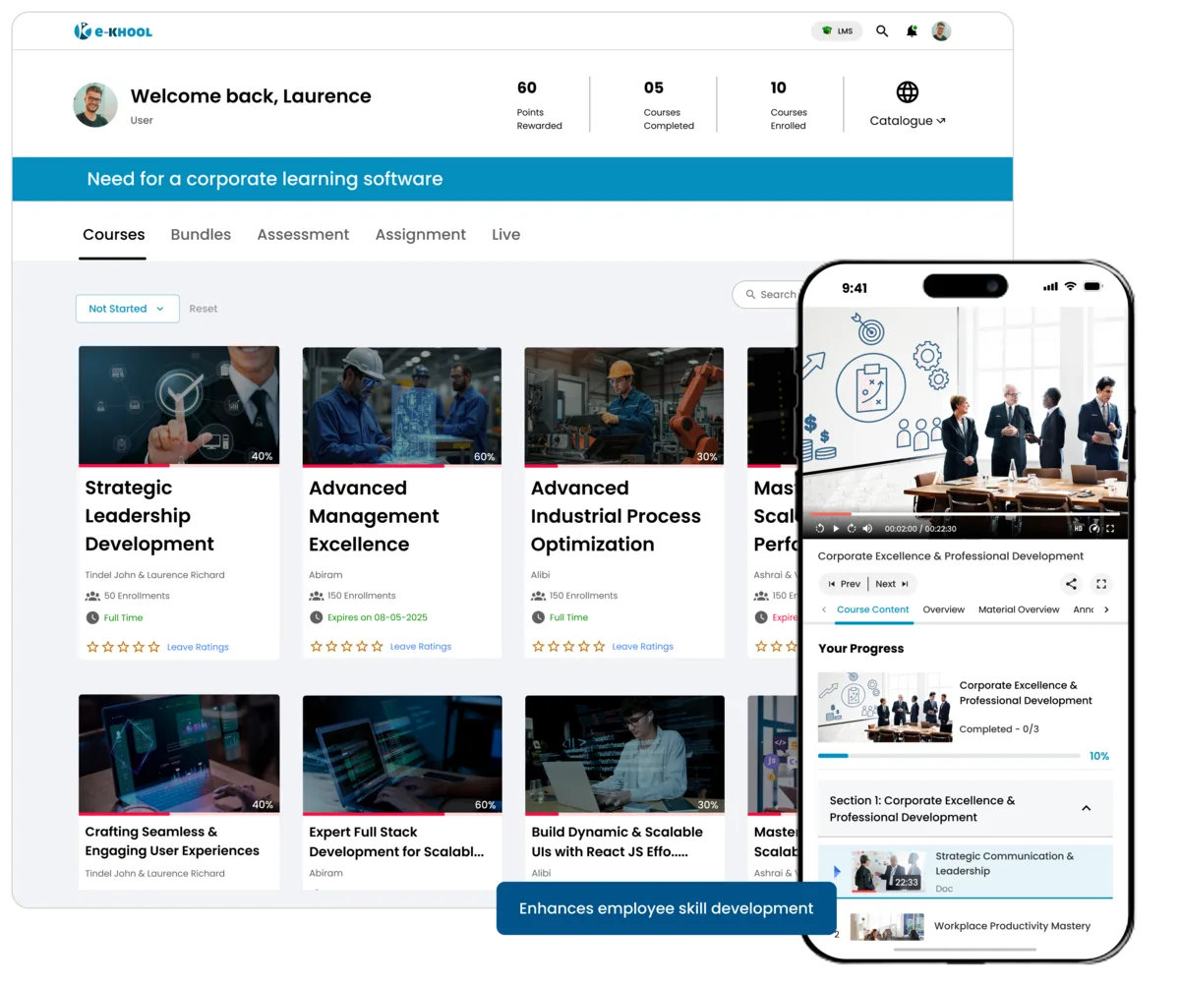Share the course using the share icon

pyautogui.click(x=1070, y=583)
